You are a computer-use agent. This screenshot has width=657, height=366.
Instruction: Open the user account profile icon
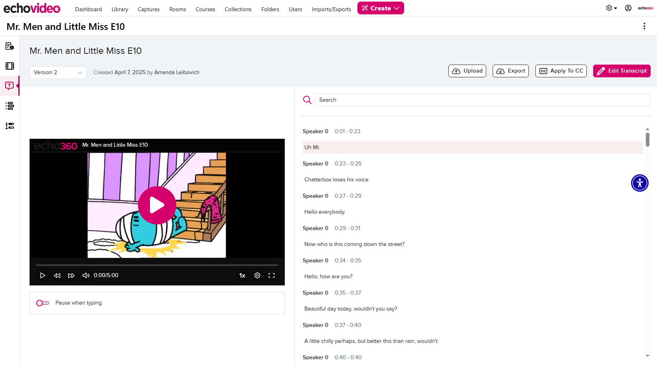(x=628, y=8)
